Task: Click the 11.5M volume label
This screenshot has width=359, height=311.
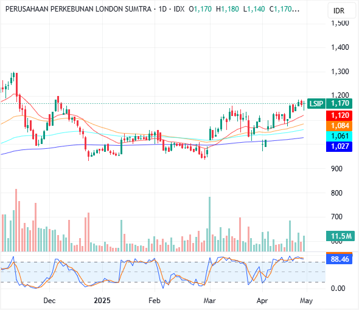Action: point(341,236)
